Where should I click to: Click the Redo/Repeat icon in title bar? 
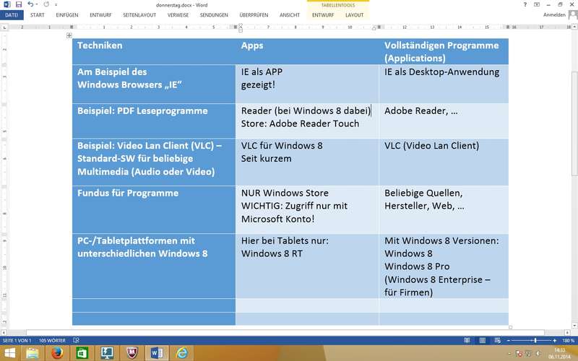tap(46, 4)
